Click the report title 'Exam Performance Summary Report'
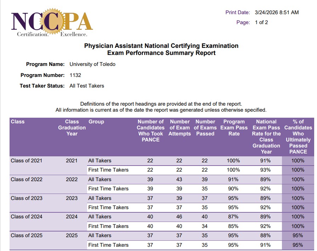317x251 pixels. pyautogui.click(x=161, y=53)
